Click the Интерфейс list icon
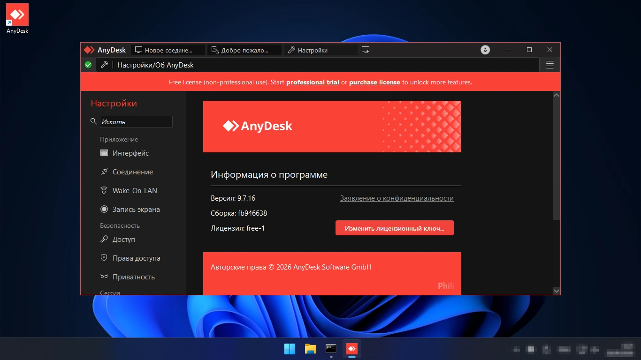Viewport: 641px width, 360px height. 104,153
